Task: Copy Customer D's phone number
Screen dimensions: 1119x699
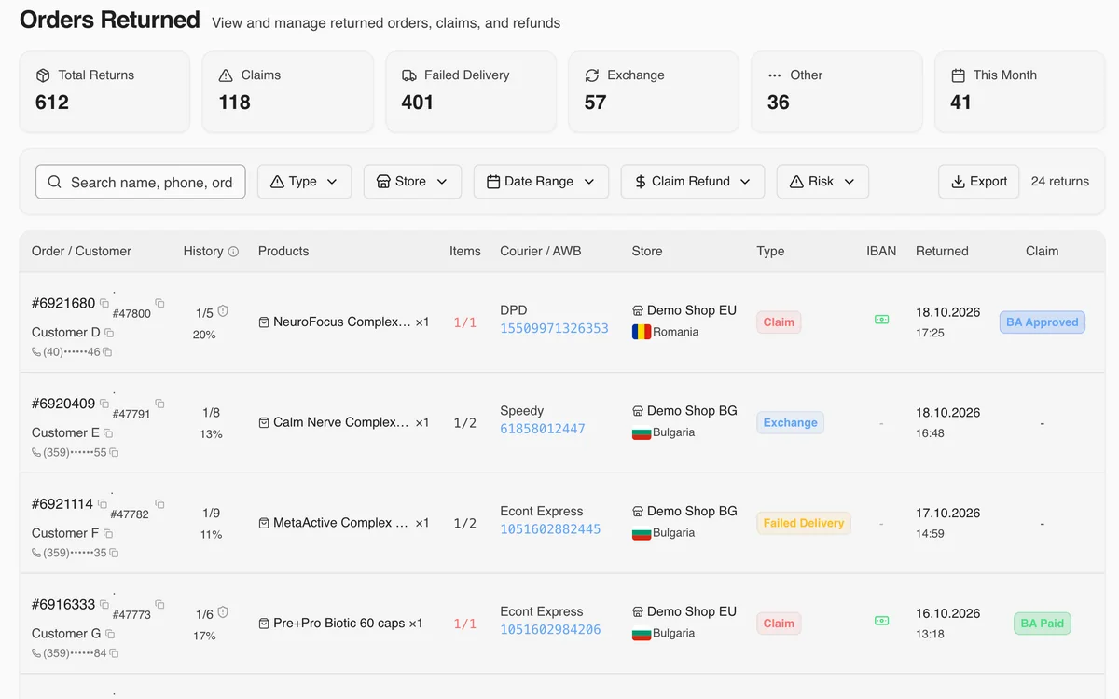Action: pyautogui.click(x=107, y=352)
